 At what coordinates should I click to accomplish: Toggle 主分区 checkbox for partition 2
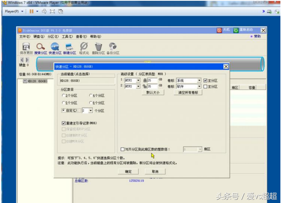[205, 86]
